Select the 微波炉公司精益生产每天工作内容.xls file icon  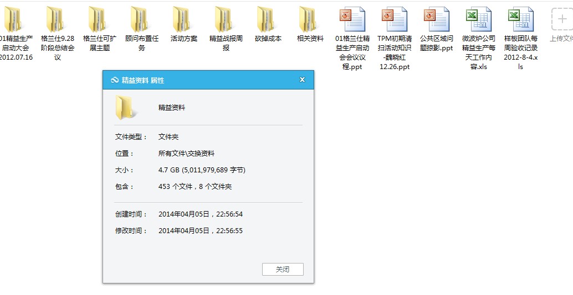(x=479, y=19)
